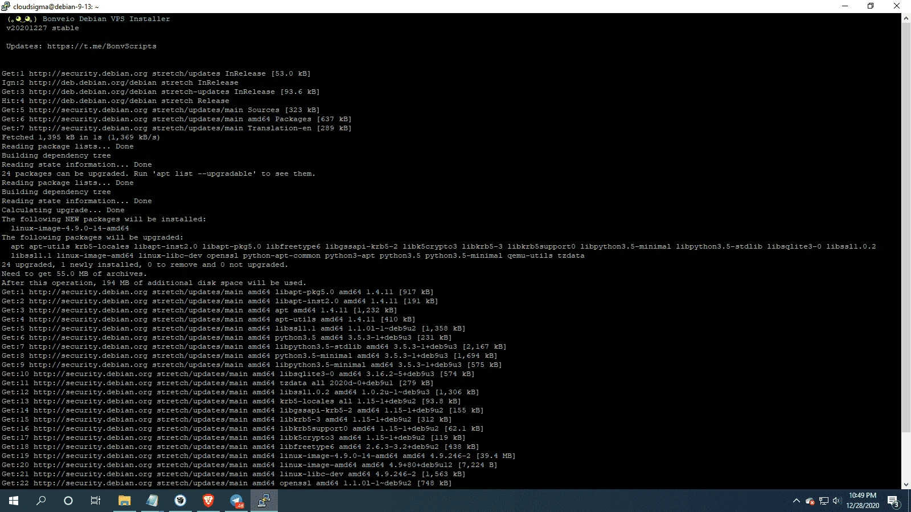The height and width of the screenshot is (512, 911).
Task: Focus the PuTTY taskbar button
Action: click(x=264, y=501)
